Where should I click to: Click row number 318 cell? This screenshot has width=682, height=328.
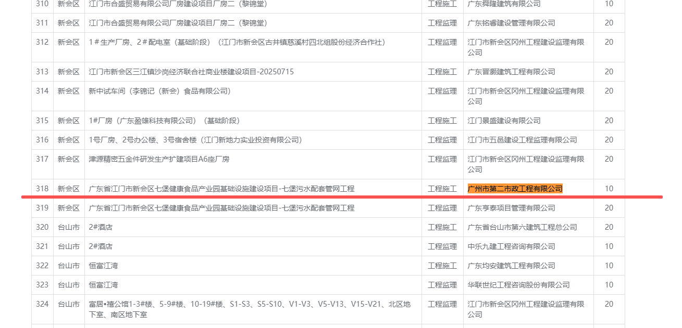(42, 189)
